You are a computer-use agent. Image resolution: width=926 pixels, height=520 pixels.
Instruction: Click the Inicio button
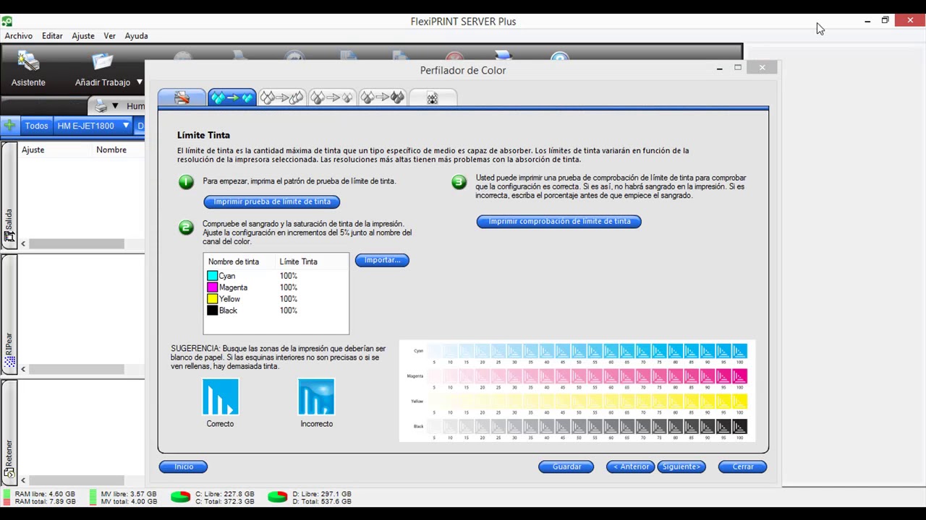tap(184, 467)
